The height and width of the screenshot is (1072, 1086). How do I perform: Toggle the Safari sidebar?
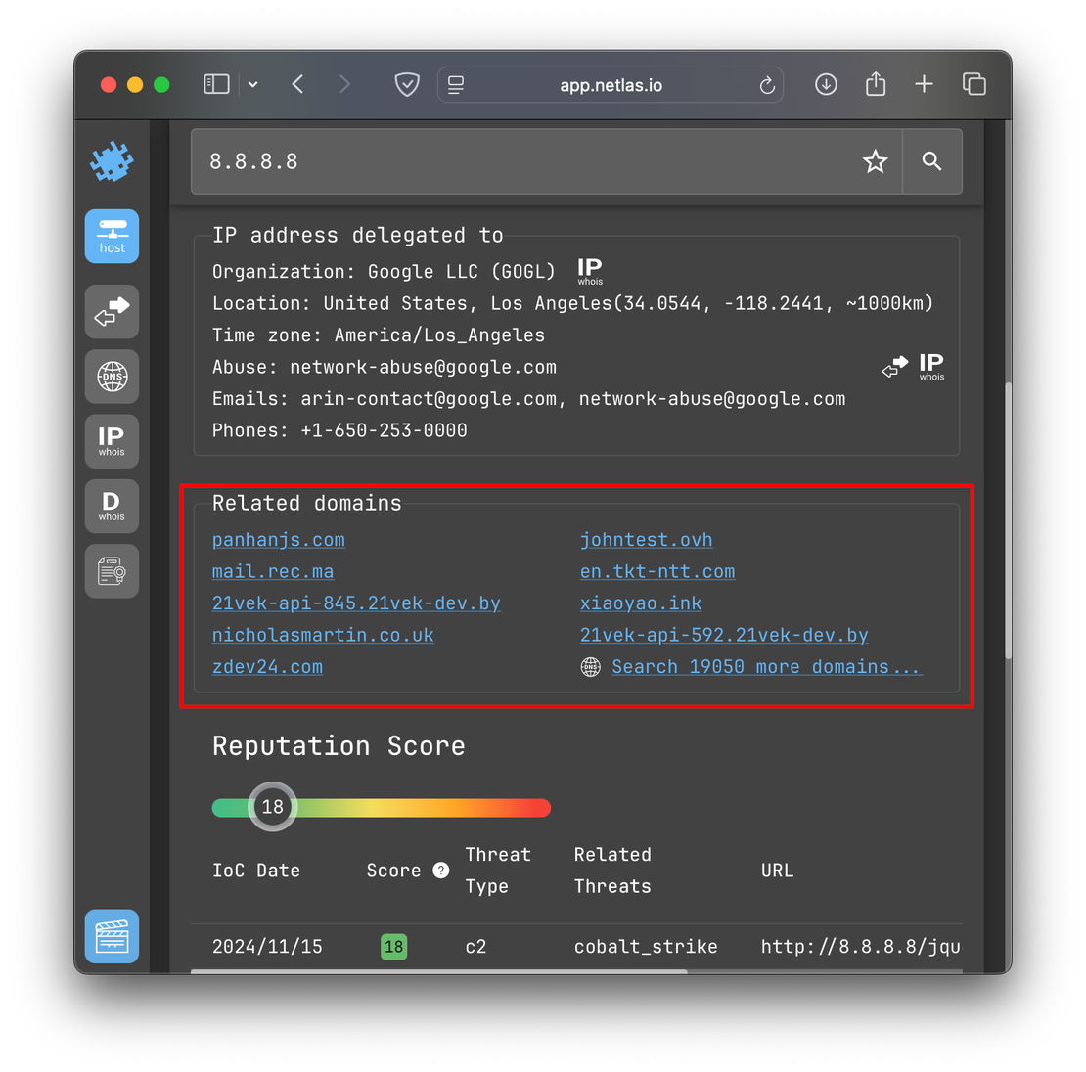point(216,85)
